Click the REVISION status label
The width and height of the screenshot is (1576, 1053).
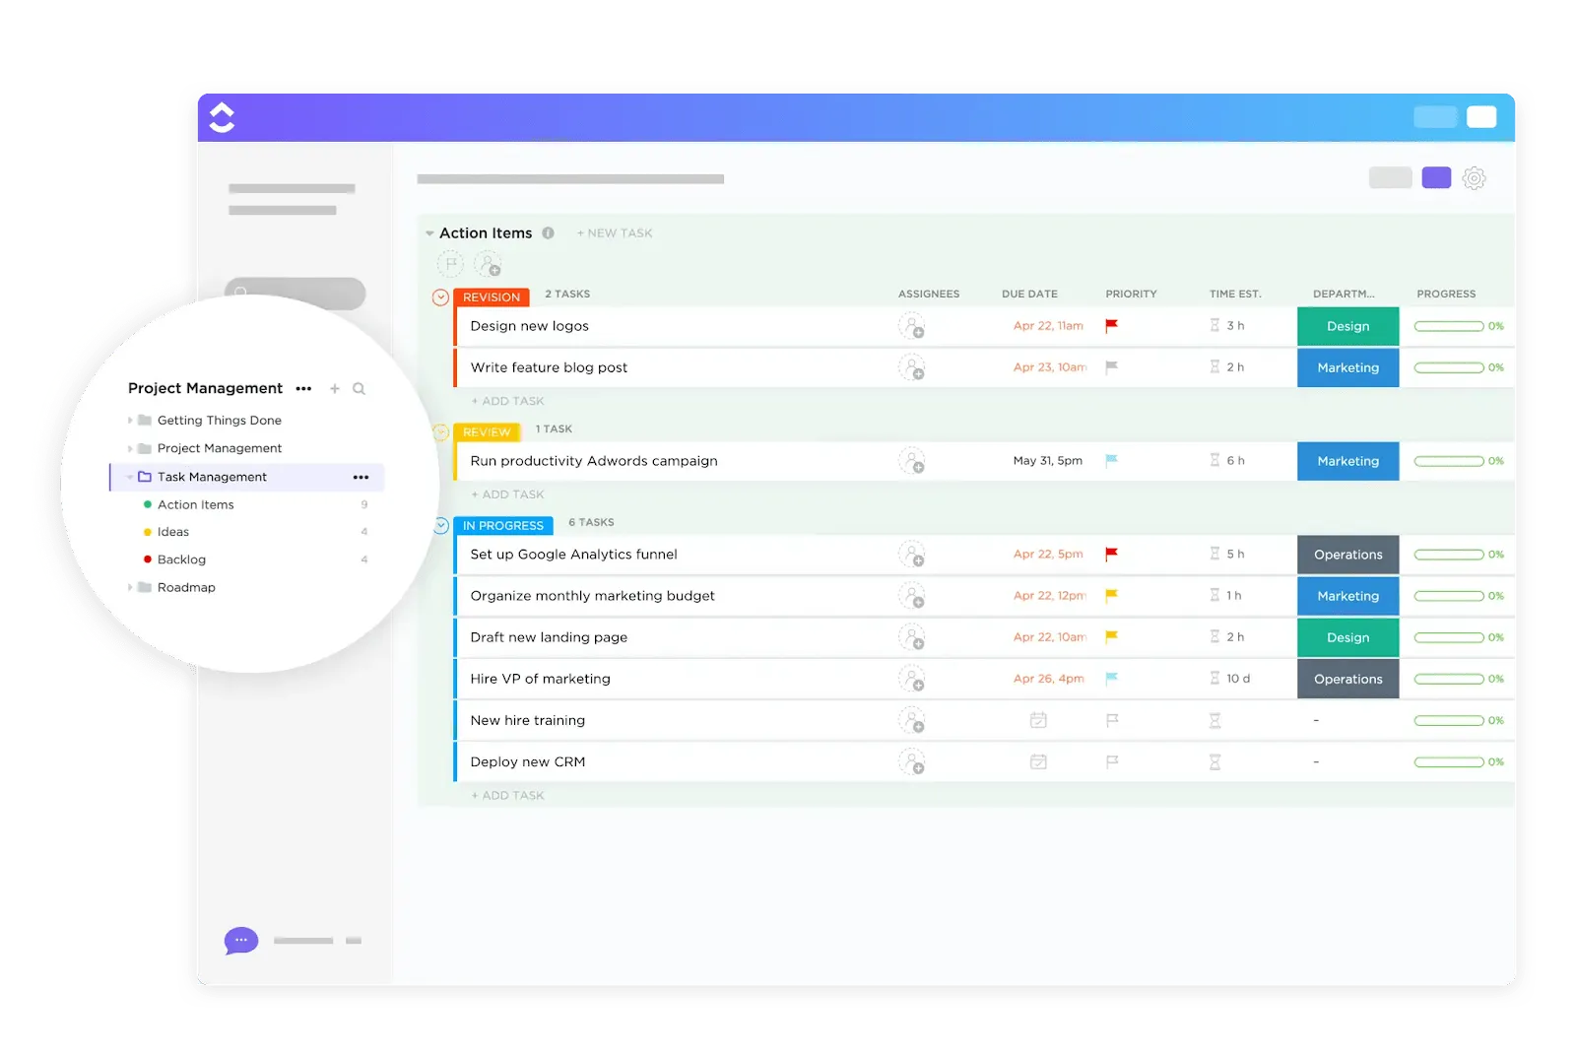(492, 297)
